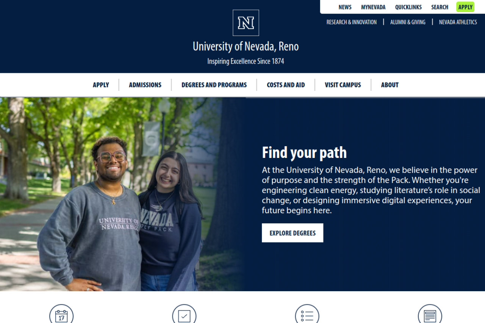Click the green Apply button
This screenshot has height=323, width=485.
click(465, 7)
